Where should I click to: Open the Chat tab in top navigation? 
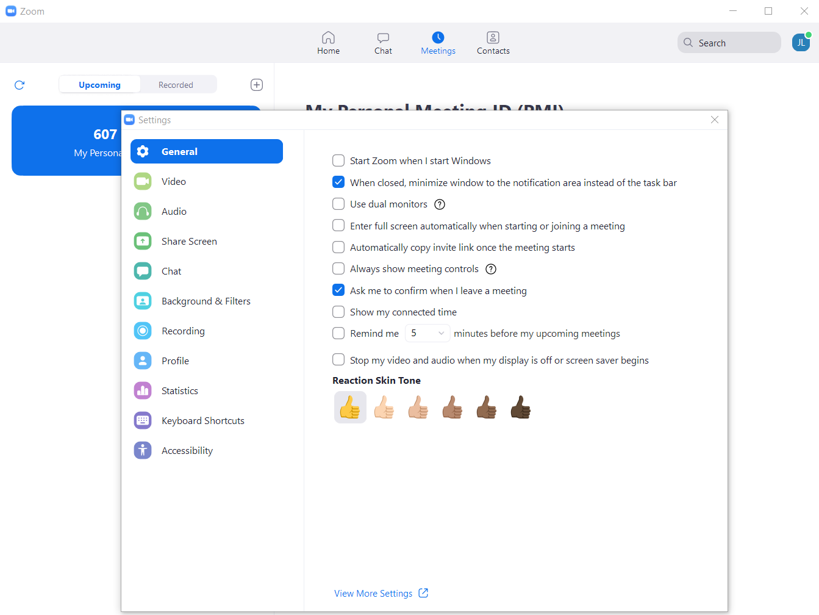click(x=383, y=43)
